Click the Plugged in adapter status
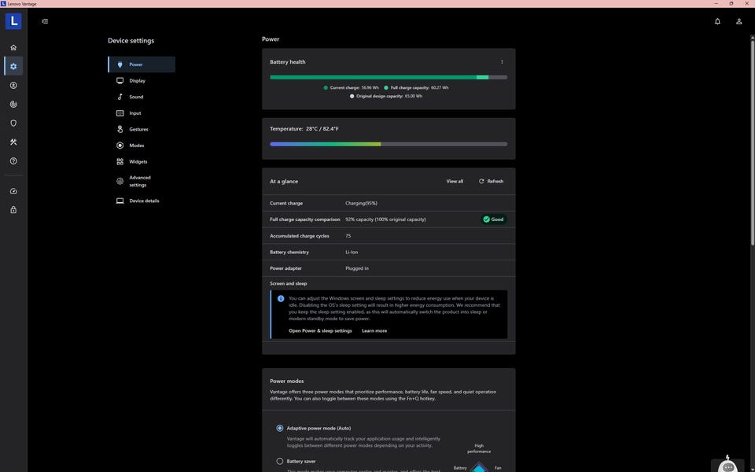This screenshot has width=755, height=472. coord(357,268)
